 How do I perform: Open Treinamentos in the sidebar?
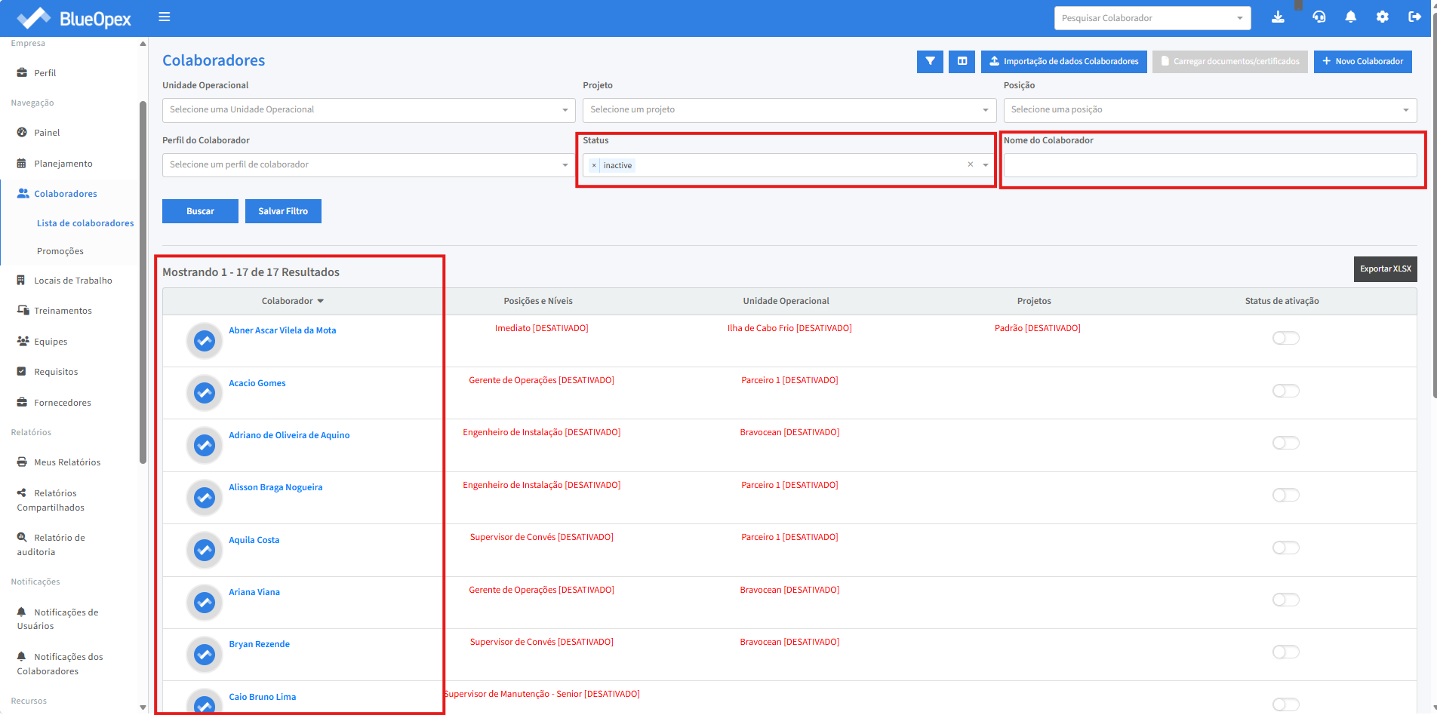[x=63, y=311]
